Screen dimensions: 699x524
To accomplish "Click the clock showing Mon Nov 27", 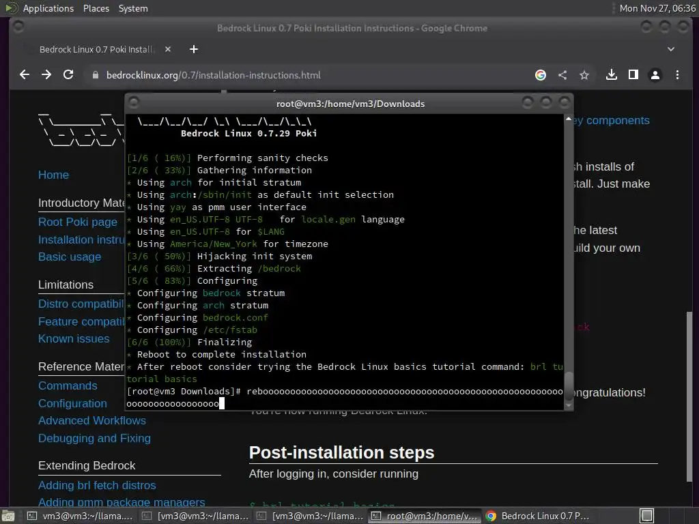I will pos(657,8).
